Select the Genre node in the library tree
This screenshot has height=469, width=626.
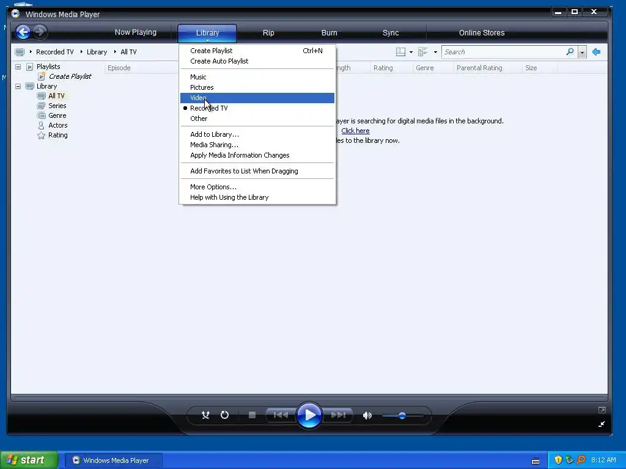click(x=57, y=115)
